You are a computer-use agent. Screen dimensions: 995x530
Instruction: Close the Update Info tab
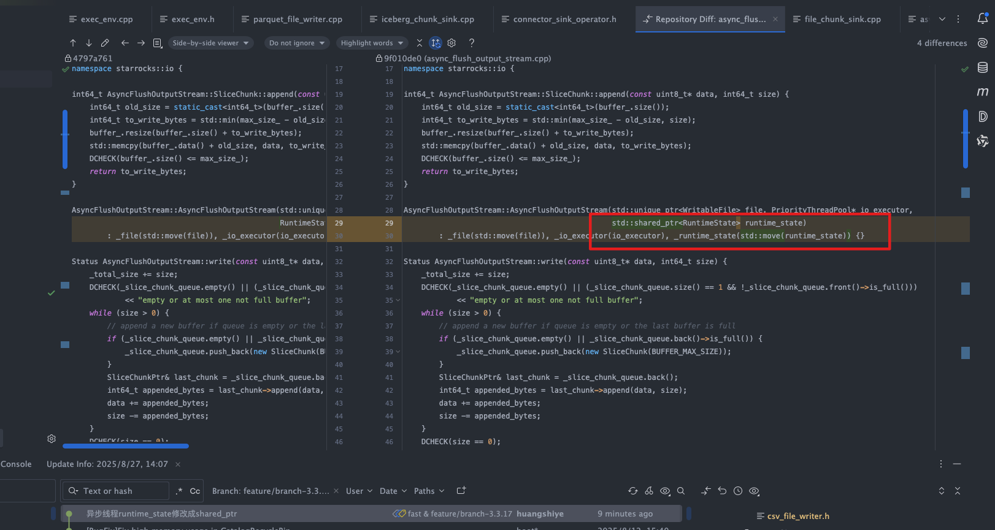point(178,464)
